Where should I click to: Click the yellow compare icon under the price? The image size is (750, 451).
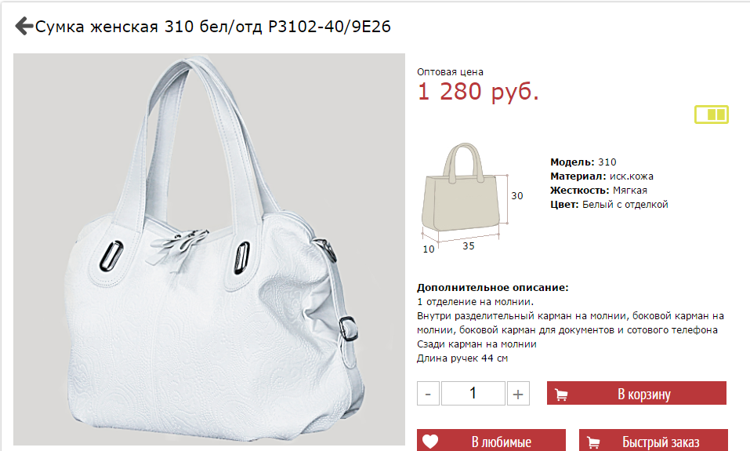[x=712, y=115]
